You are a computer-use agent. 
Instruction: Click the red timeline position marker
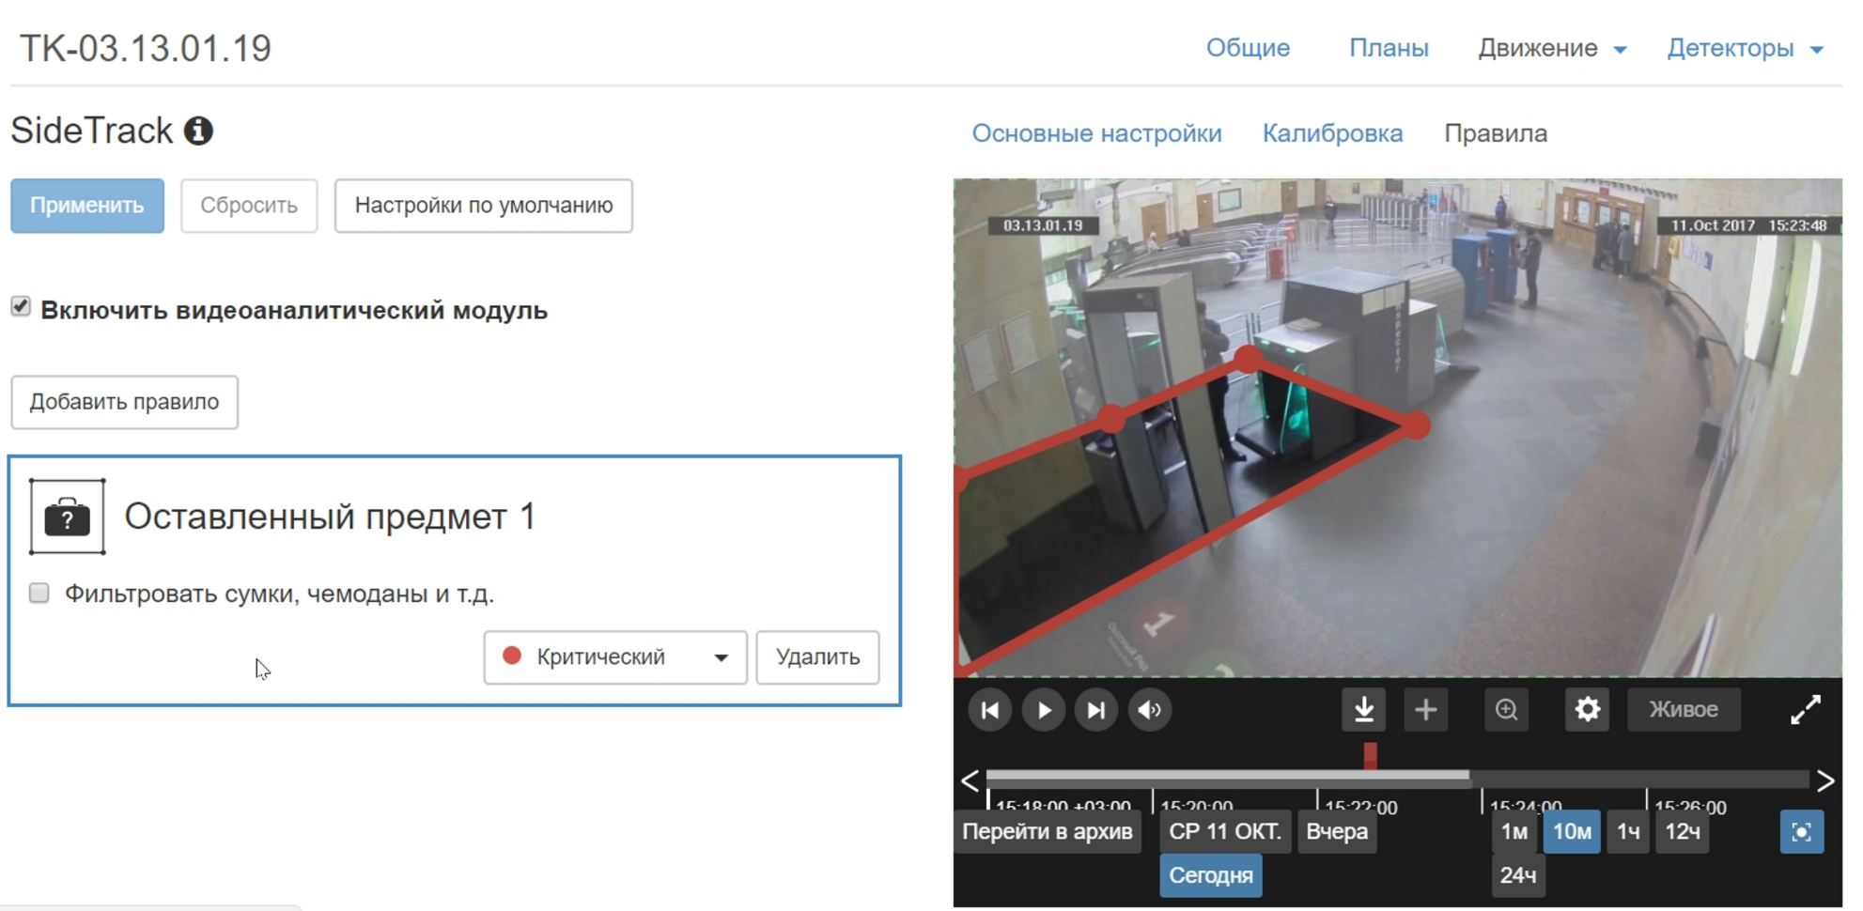[x=1371, y=755]
